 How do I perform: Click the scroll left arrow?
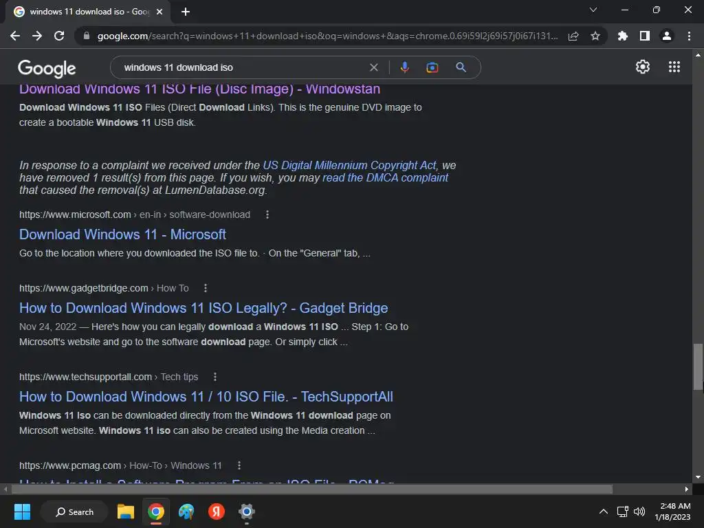(5, 489)
